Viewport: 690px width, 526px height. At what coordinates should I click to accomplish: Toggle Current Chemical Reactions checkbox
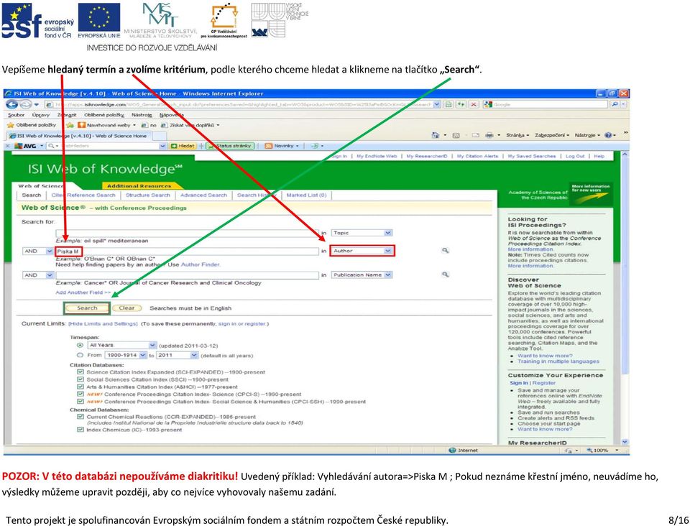point(80,417)
